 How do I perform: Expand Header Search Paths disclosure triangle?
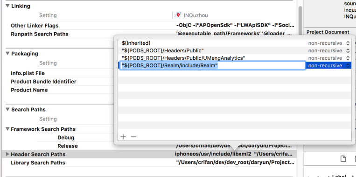tap(7, 154)
